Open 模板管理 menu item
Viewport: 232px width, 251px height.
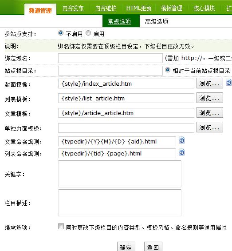click(171, 8)
